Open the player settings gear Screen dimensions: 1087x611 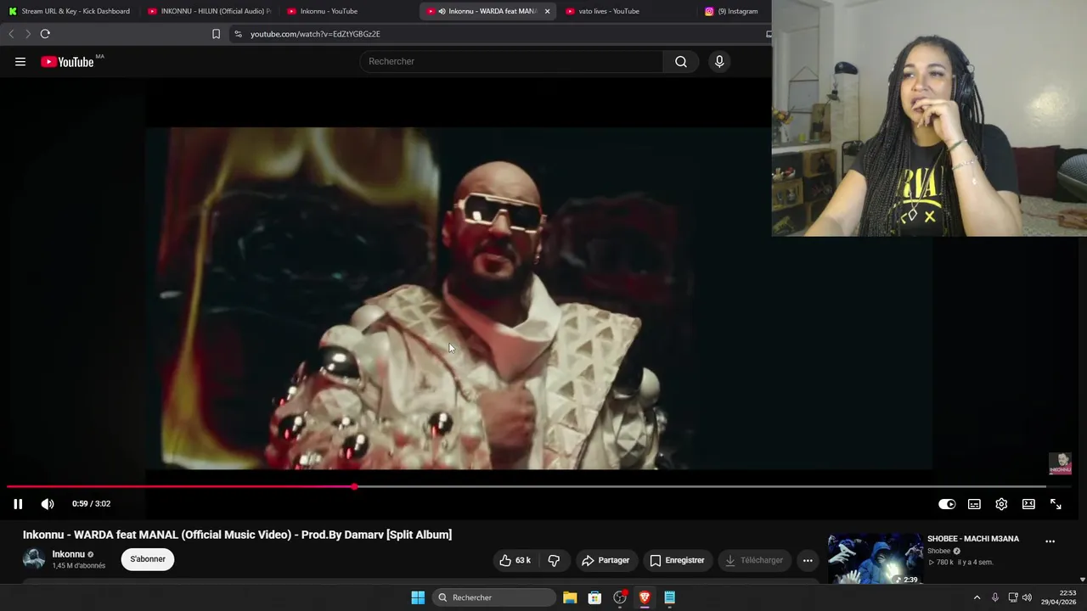[x=1001, y=504]
